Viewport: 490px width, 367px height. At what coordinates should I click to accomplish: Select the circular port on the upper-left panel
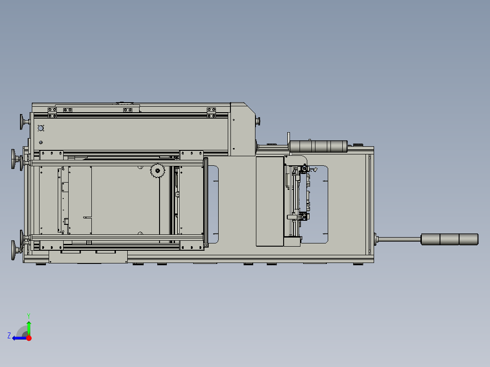point(40,128)
